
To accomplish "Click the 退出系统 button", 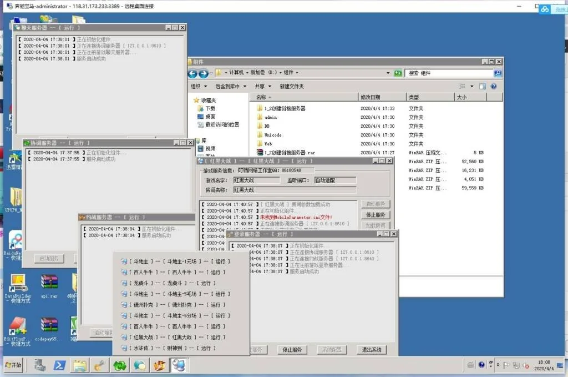I will (x=371, y=350).
